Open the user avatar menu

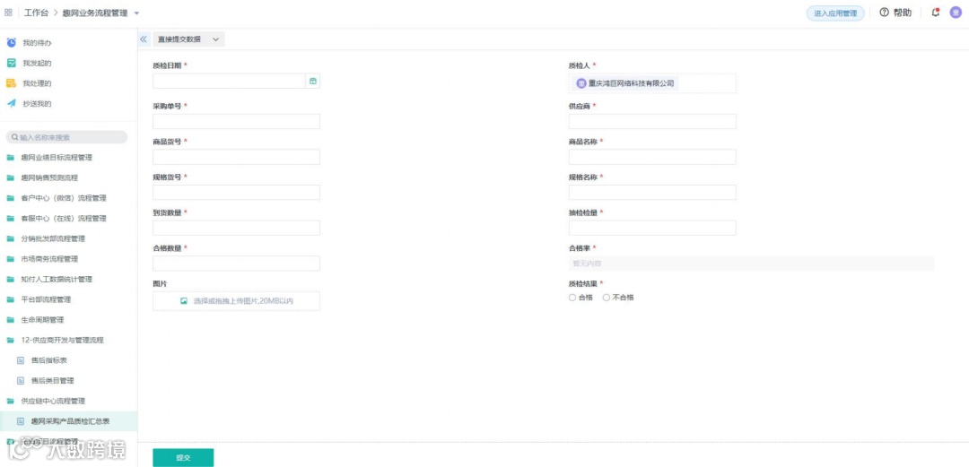tap(956, 13)
